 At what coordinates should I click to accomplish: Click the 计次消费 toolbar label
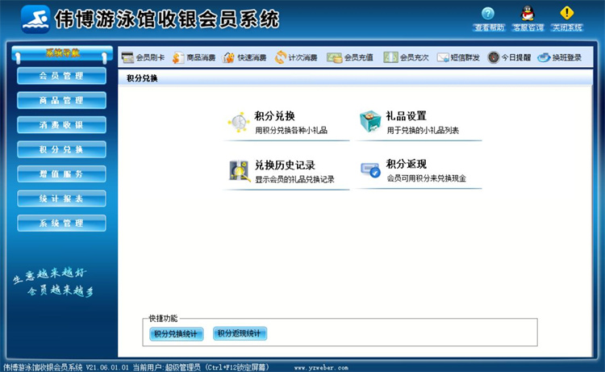tap(302, 57)
